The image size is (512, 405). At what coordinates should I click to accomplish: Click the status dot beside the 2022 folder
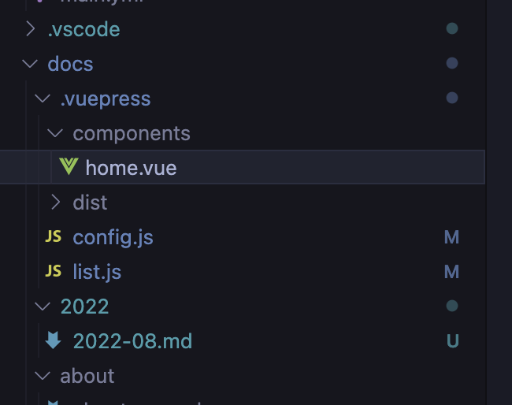451,306
